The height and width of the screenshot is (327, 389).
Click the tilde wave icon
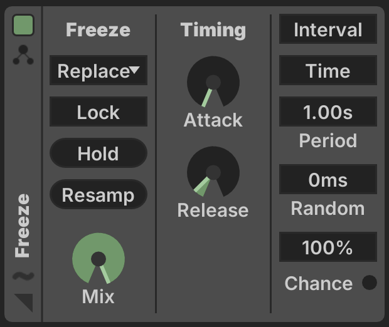pyautogui.click(x=23, y=276)
